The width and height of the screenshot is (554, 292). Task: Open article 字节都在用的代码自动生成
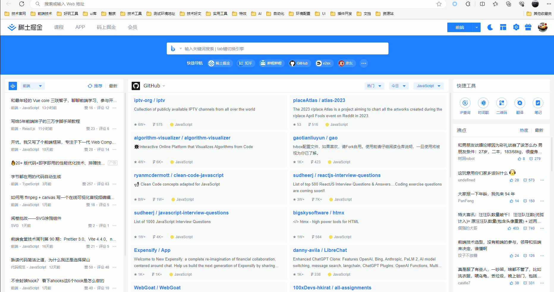36,177
